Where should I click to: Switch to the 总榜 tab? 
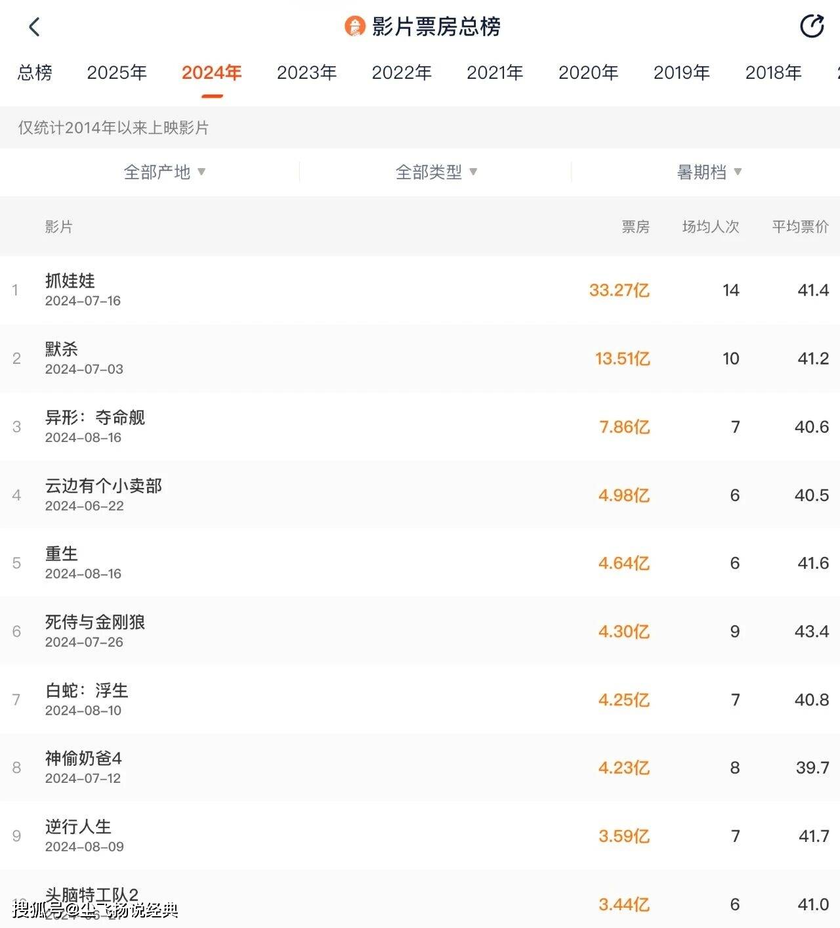(x=35, y=72)
